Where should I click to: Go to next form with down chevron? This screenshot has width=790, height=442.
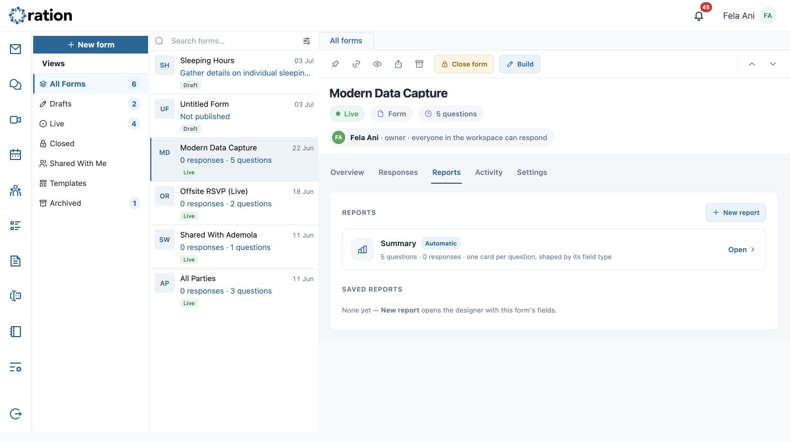[x=773, y=64]
